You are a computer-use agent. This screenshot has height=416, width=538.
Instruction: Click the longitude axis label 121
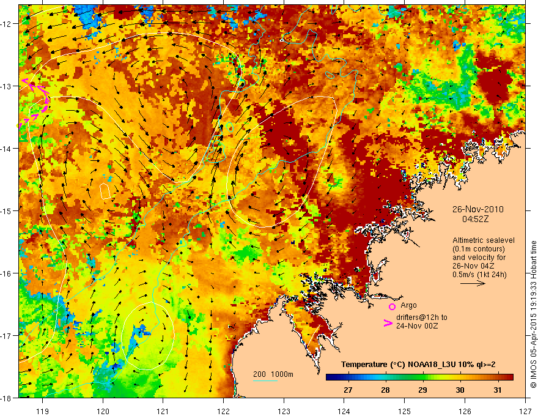tap(163, 411)
